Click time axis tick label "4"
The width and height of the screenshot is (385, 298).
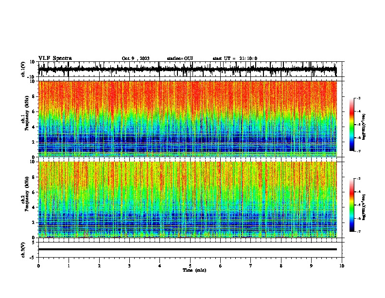[x=160, y=266]
